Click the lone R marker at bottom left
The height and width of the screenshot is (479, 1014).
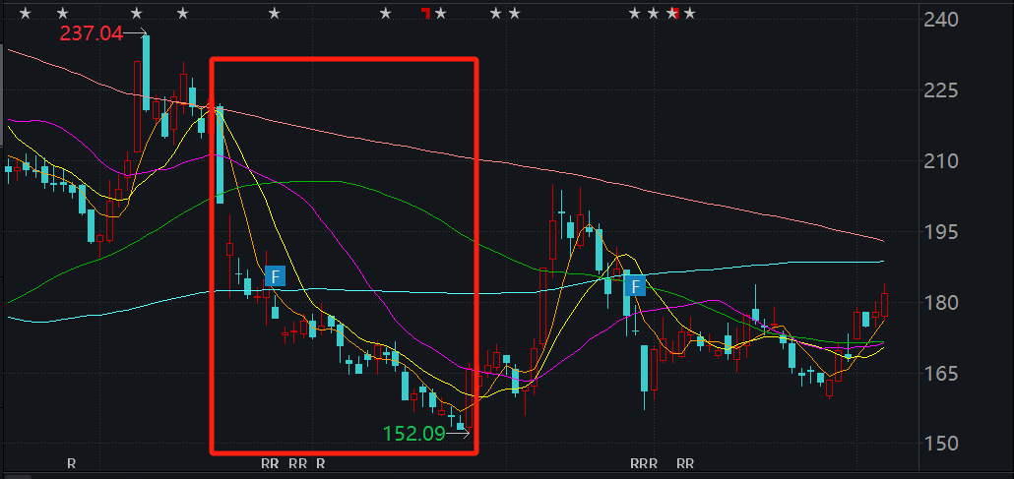tap(72, 463)
